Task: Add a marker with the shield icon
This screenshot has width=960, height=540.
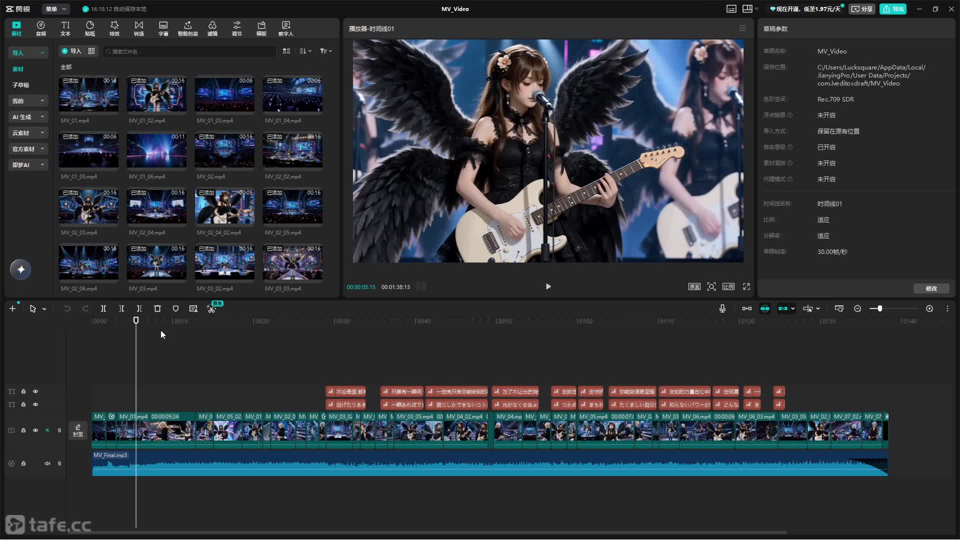Action: (x=175, y=309)
